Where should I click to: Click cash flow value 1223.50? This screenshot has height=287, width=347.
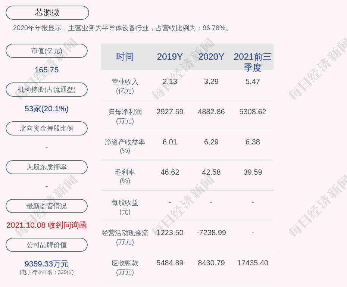point(170,233)
